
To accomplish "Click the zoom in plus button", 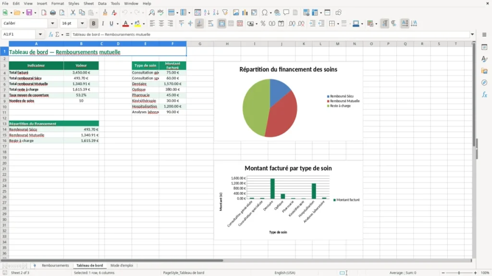I will click(475, 273).
